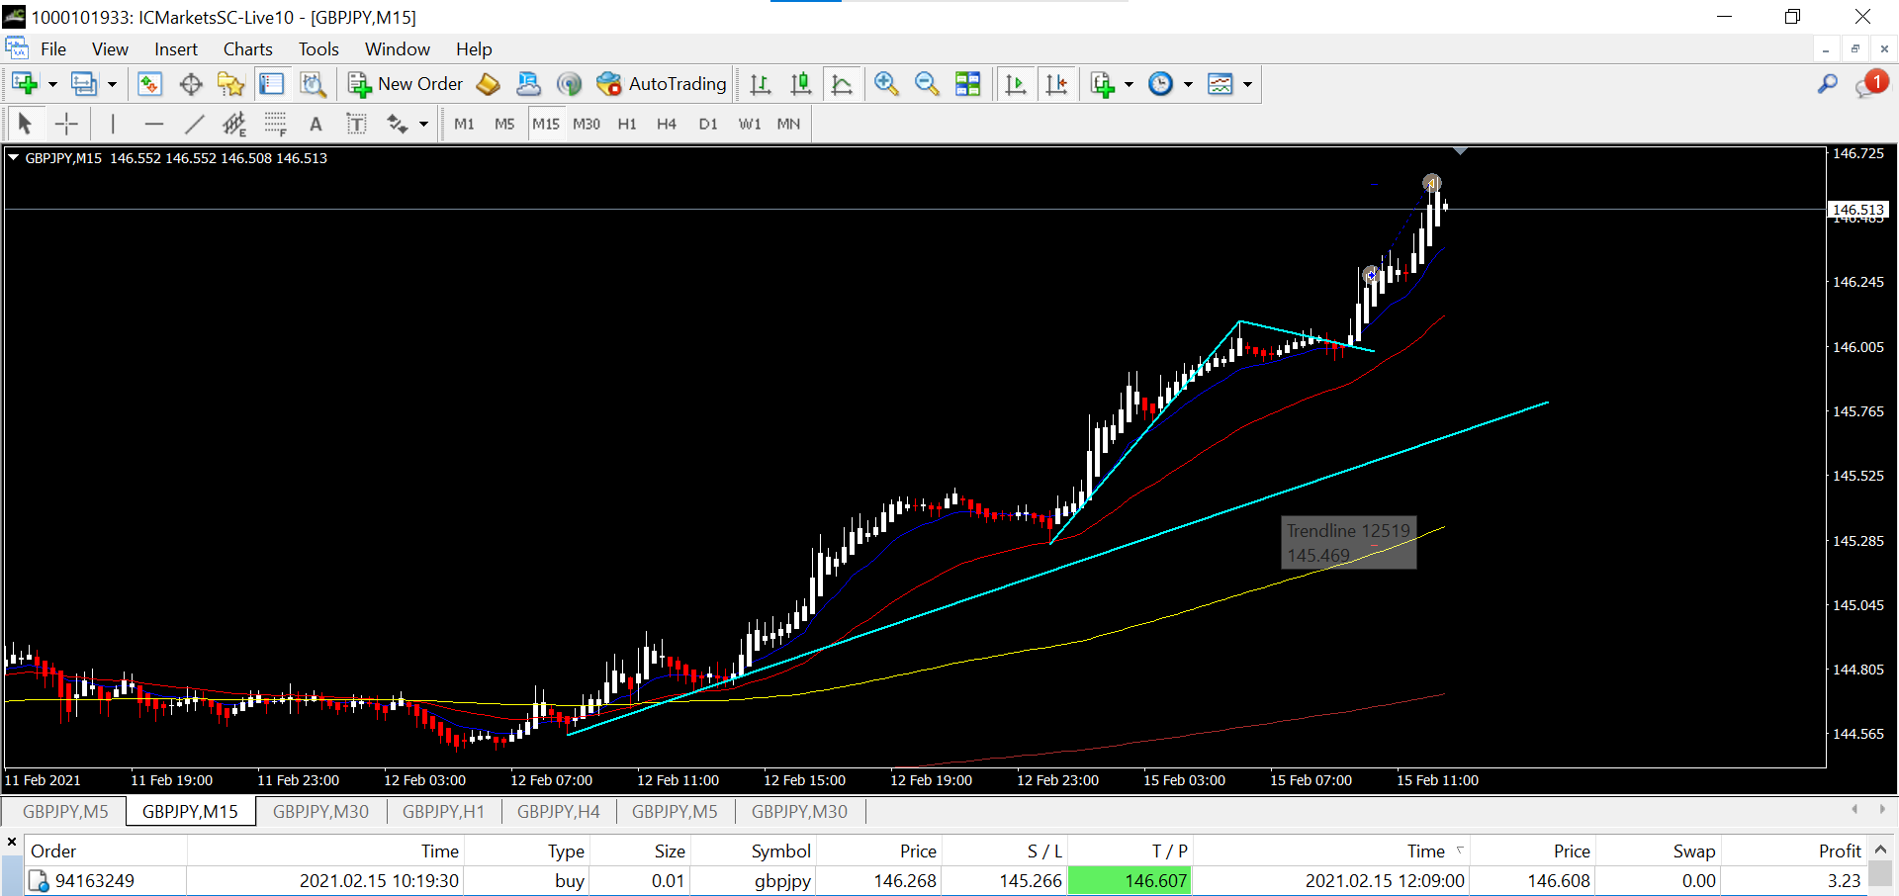Open the search magnifier in toolbar
The height and width of the screenshot is (896, 1899).
[x=1827, y=84]
